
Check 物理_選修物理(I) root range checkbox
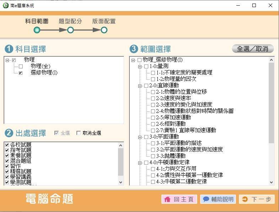coord(139,60)
